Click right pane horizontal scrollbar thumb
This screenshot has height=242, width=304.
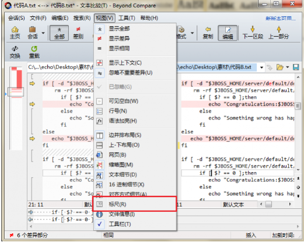point(268,204)
